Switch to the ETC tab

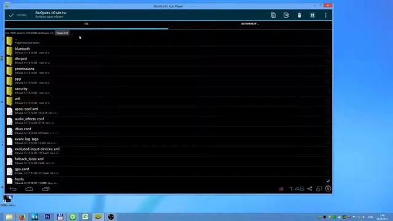point(87,24)
